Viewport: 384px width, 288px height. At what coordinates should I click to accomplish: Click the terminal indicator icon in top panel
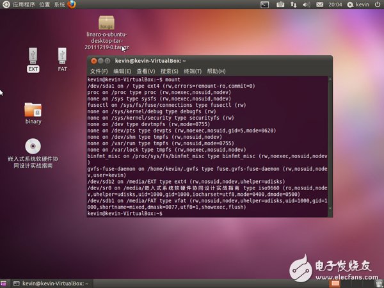point(264,4)
